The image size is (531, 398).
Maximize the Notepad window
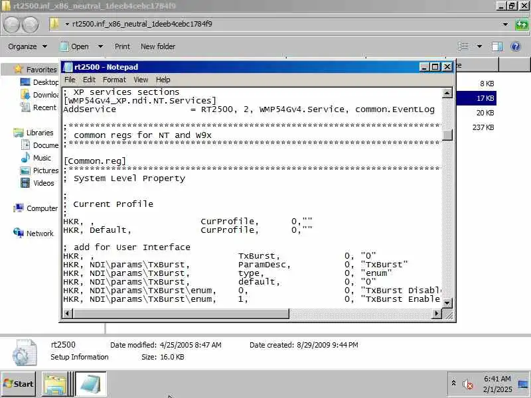[x=435, y=67]
